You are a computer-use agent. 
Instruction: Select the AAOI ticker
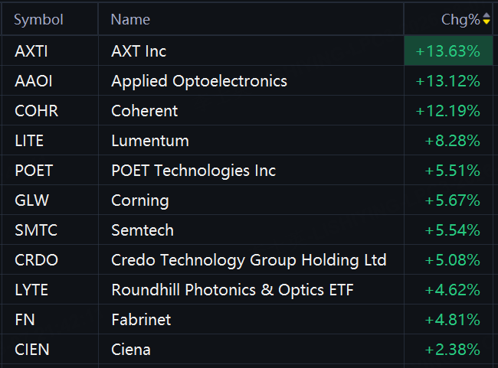point(34,81)
